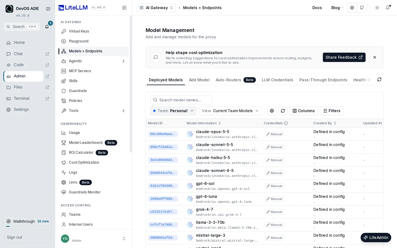The width and height of the screenshot is (397, 248).
Task: Switch to the Add Model tab
Action: [199, 80]
